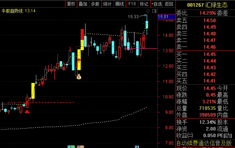Click the stock title 001267 汇绿生态
Viewport: 235px width, 148px height.
207,5
